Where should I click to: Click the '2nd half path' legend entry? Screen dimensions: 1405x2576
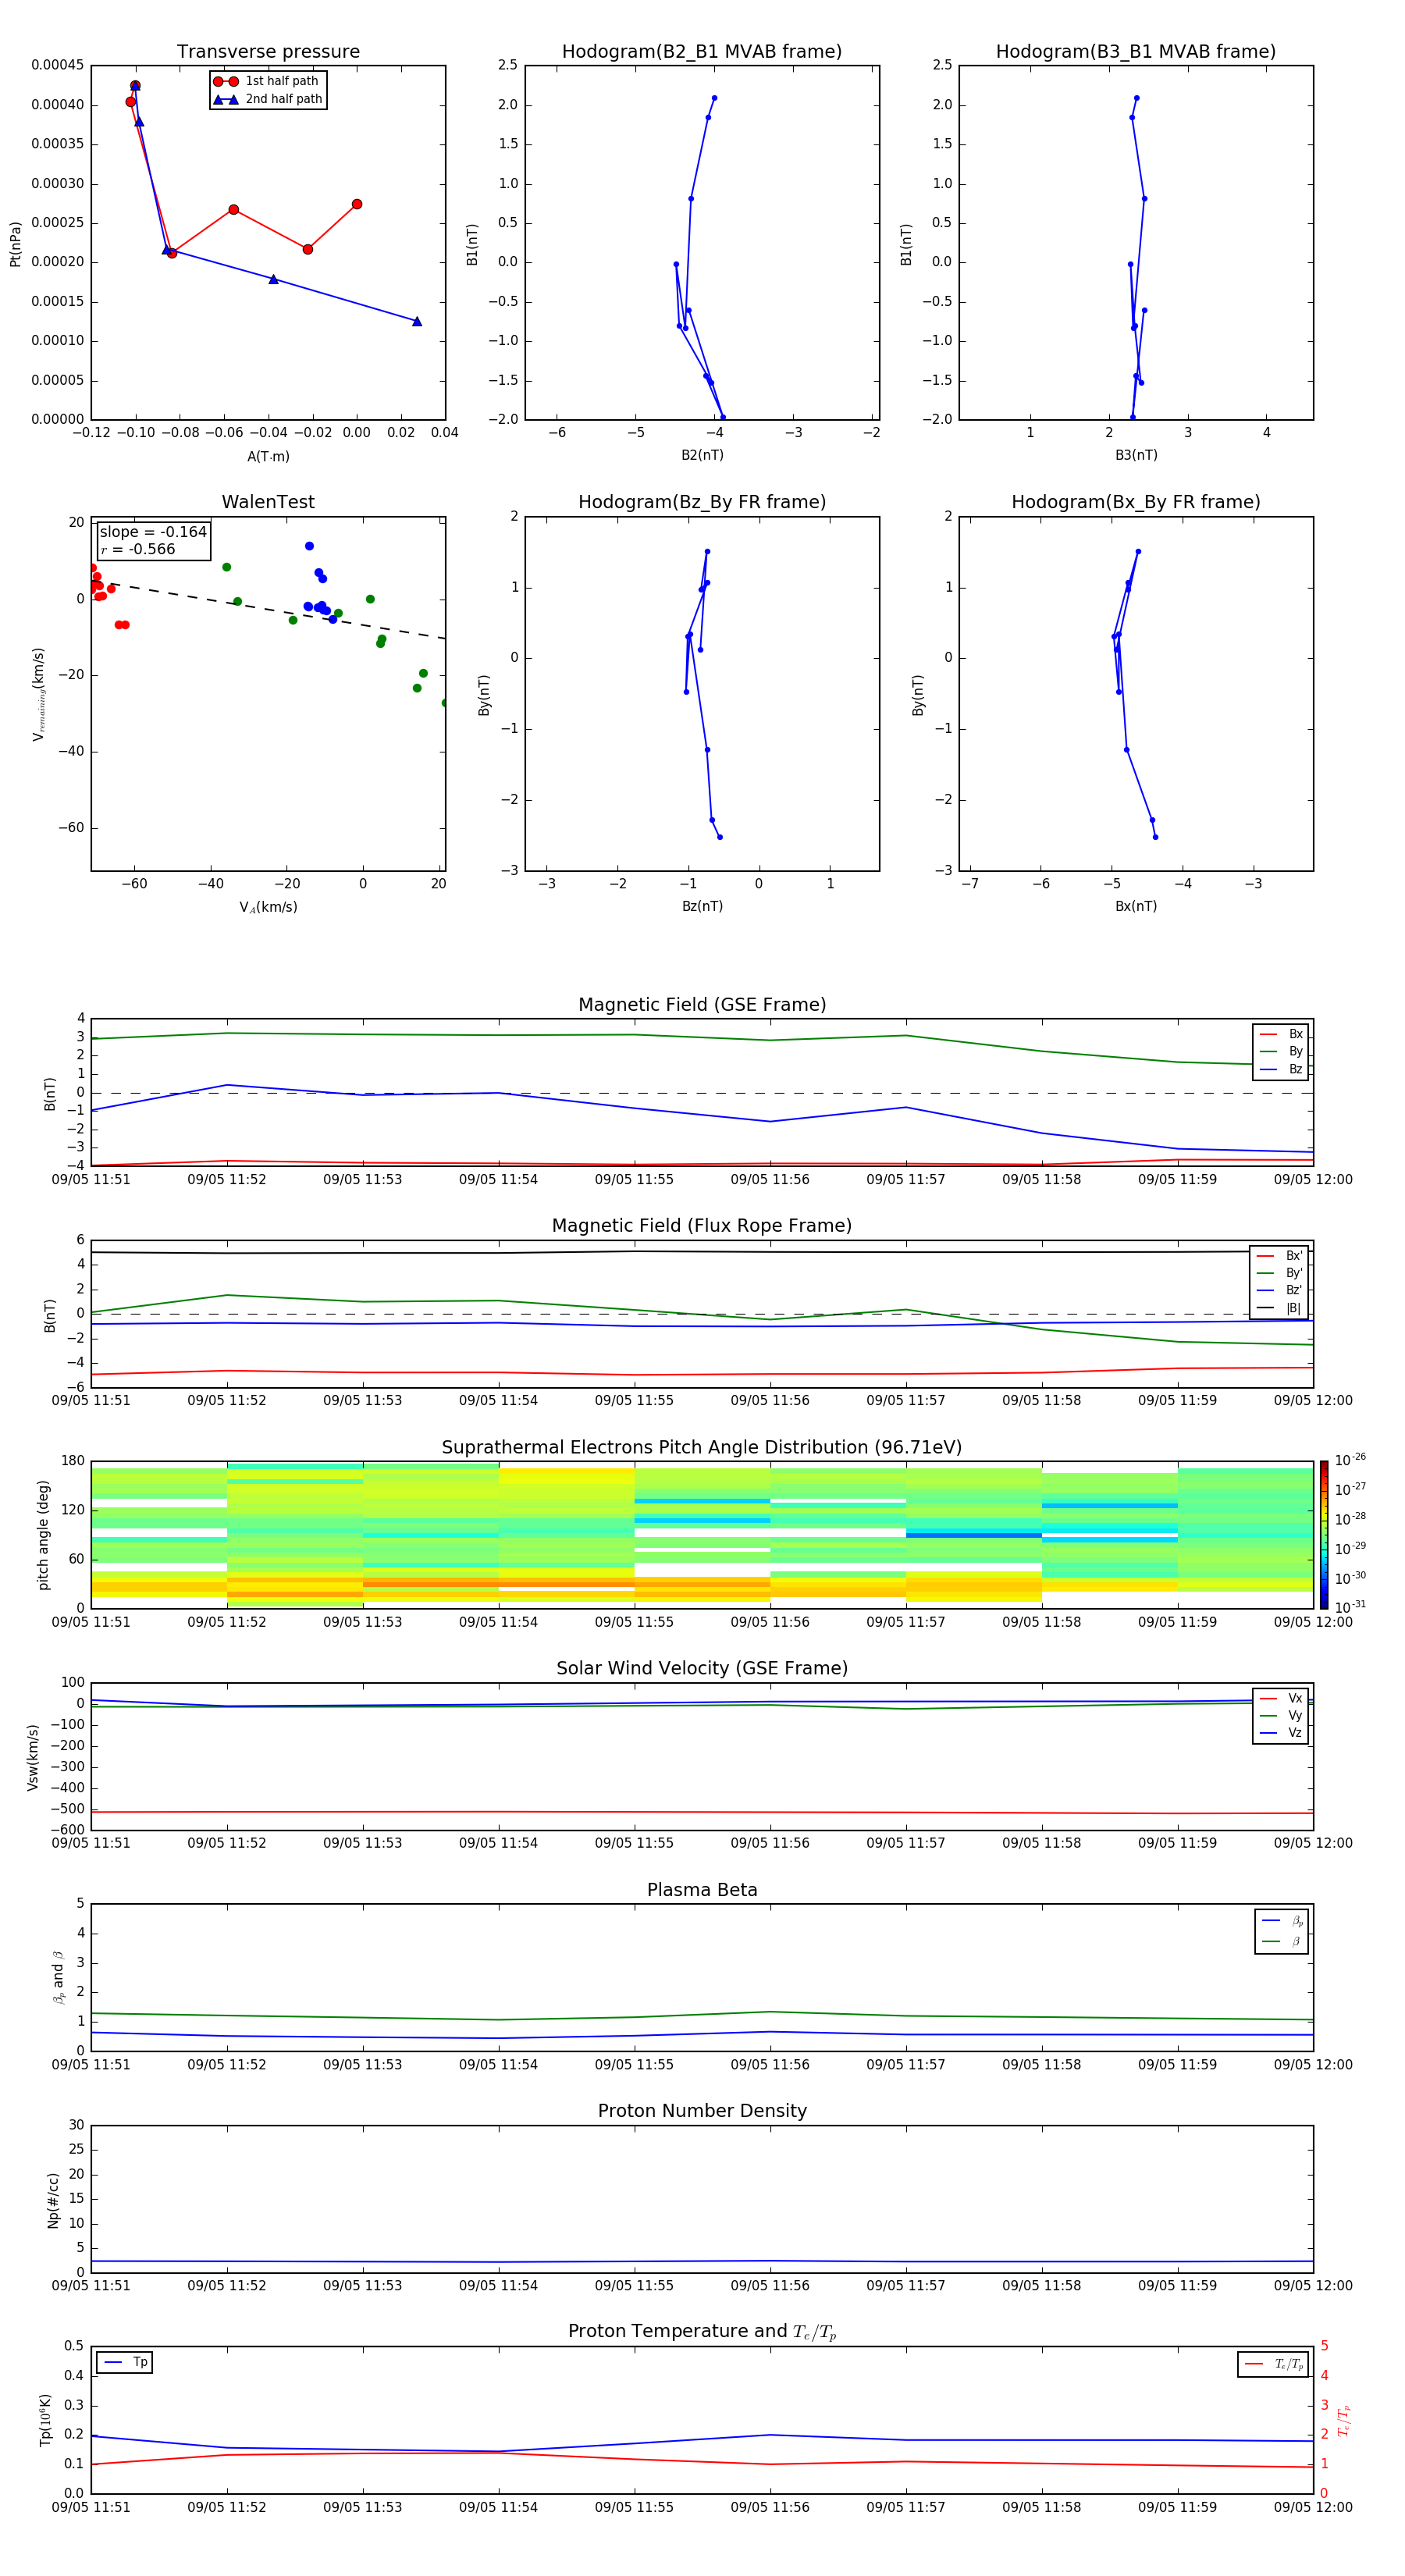point(268,99)
